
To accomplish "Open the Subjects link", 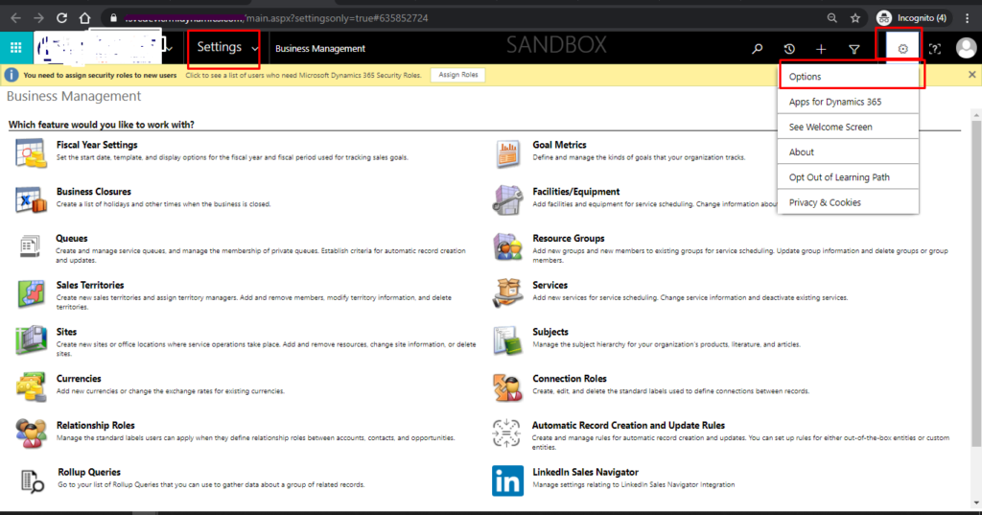I will [x=550, y=332].
